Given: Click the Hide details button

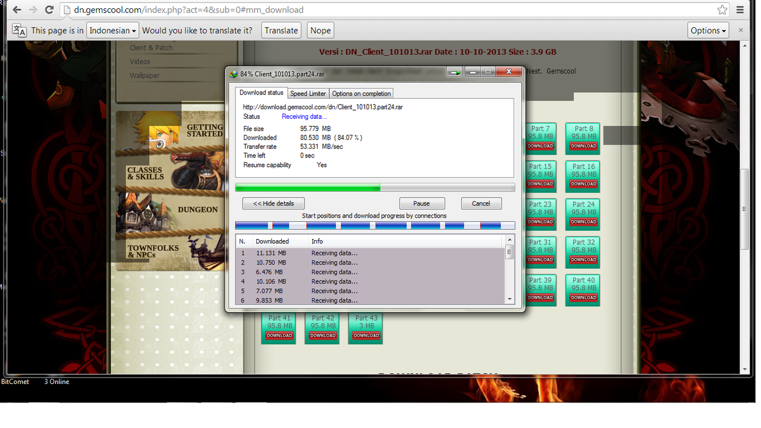Looking at the screenshot, I should tap(273, 203).
